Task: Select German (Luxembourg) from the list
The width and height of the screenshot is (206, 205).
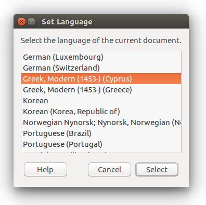Action: 101,57
